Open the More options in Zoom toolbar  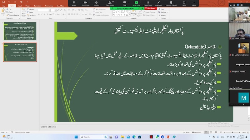tap(194, 3)
